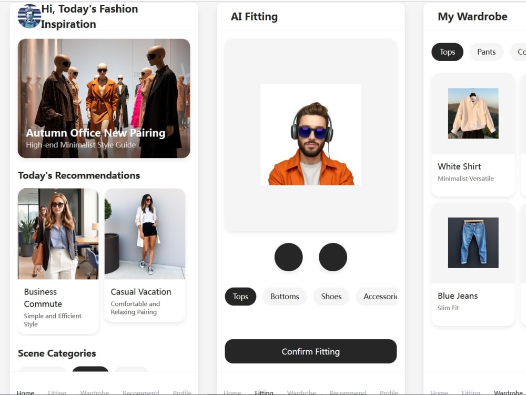Open the Casual Vacation recommendation photo
Screen dimensions: 526x395
pos(145,234)
